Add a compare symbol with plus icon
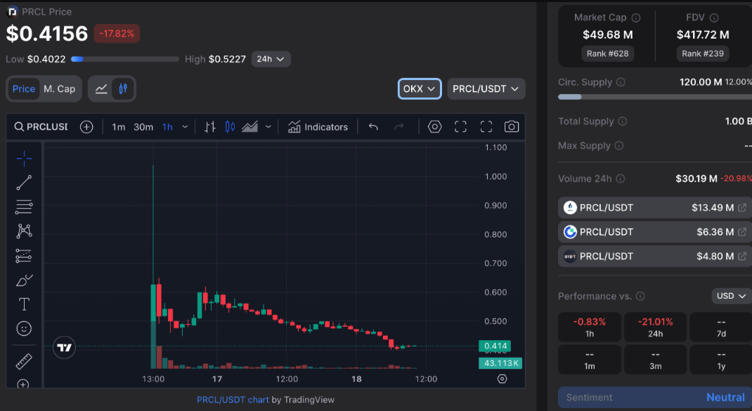Viewport: 752px width, 411px height. click(86, 127)
